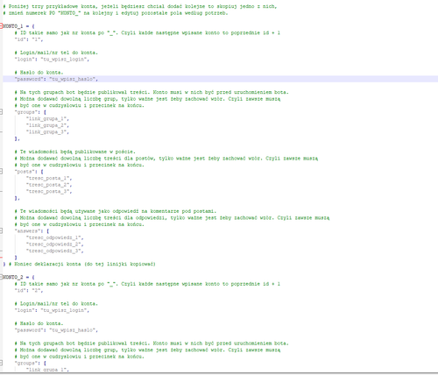438x375 pixels.
Task: Click the "id": "1" line
Action: pyautogui.click(x=29, y=39)
